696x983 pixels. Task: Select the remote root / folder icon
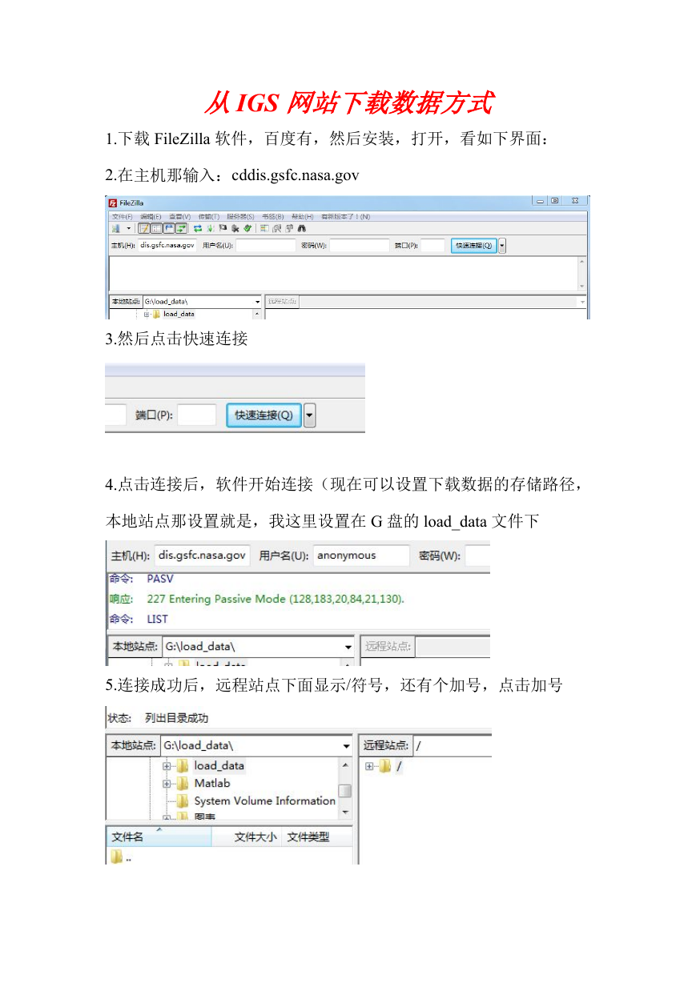point(385,766)
